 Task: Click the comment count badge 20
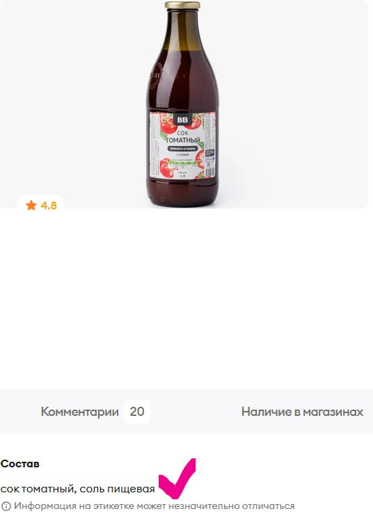point(137,412)
